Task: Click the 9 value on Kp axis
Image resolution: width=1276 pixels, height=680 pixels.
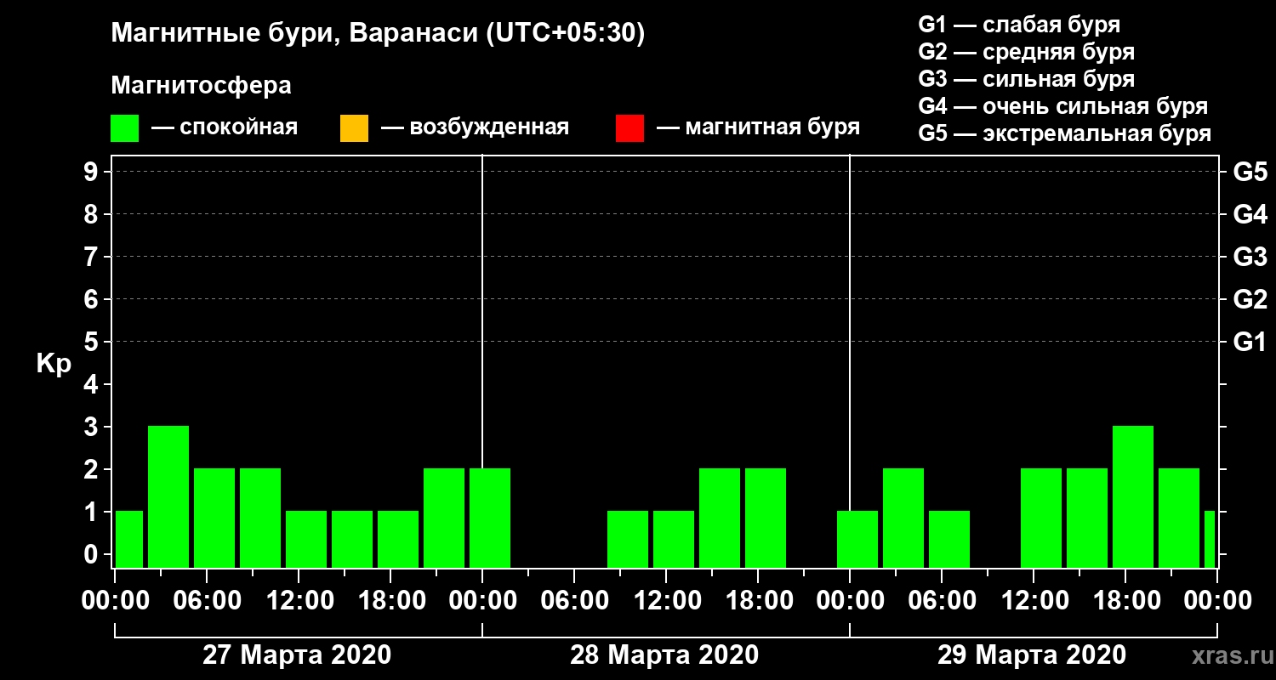Action: (93, 172)
